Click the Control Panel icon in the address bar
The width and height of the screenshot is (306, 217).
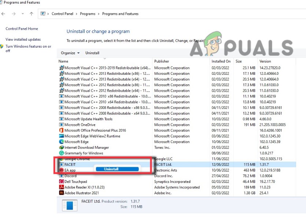(43, 14)
